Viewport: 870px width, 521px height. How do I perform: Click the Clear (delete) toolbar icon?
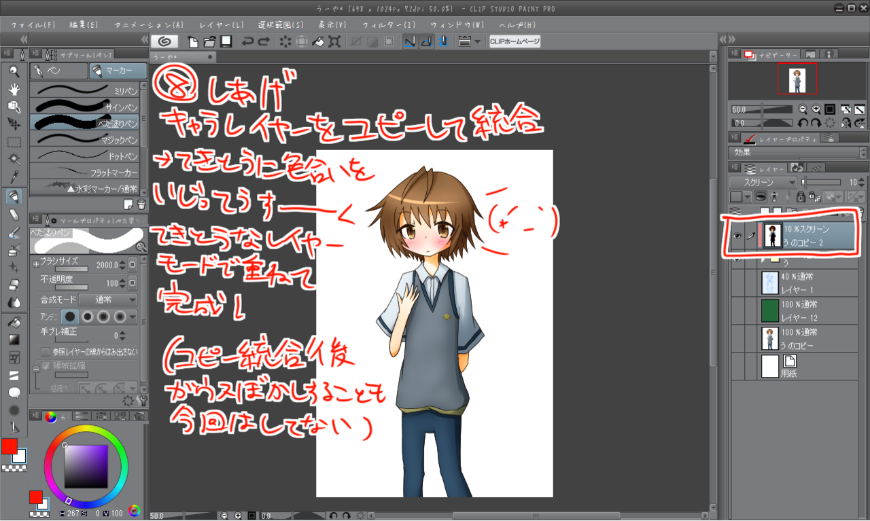point(285,41)
